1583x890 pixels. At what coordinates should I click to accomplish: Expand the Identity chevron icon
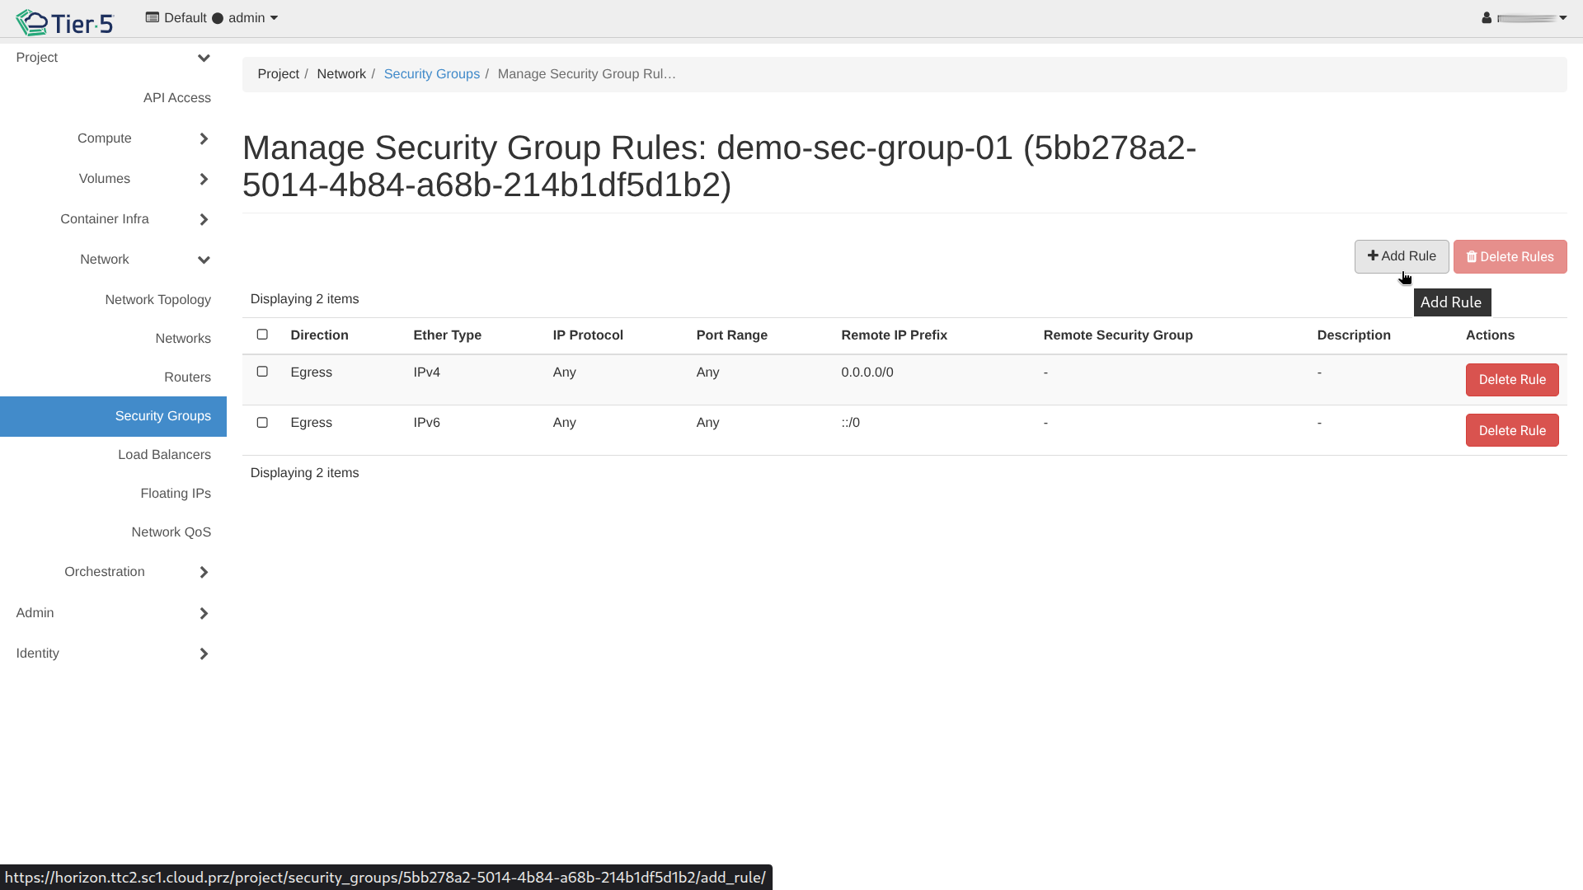pos(204,653)
